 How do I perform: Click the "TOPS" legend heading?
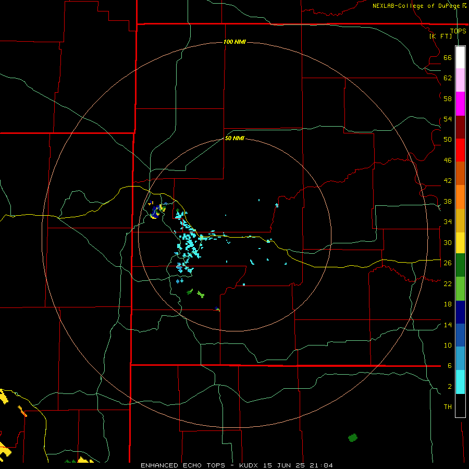[458, 31]
